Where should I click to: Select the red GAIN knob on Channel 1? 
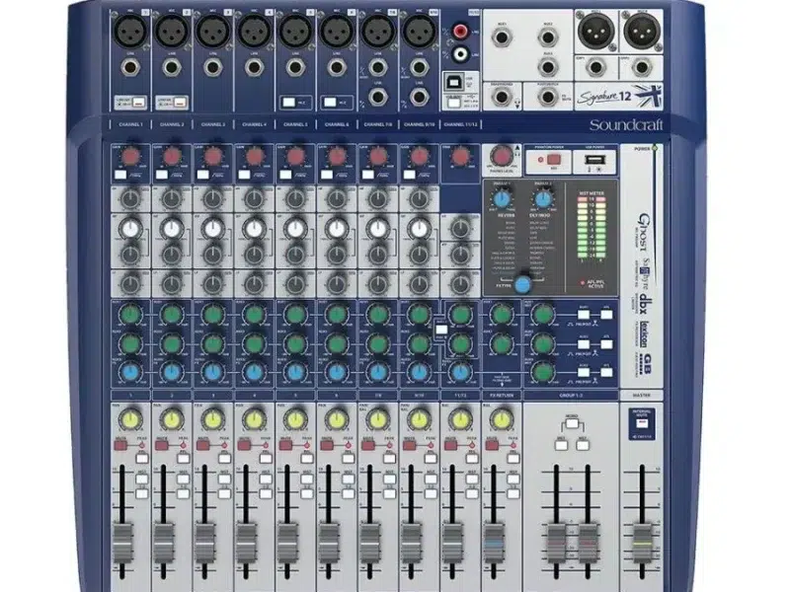pos(130,156)
